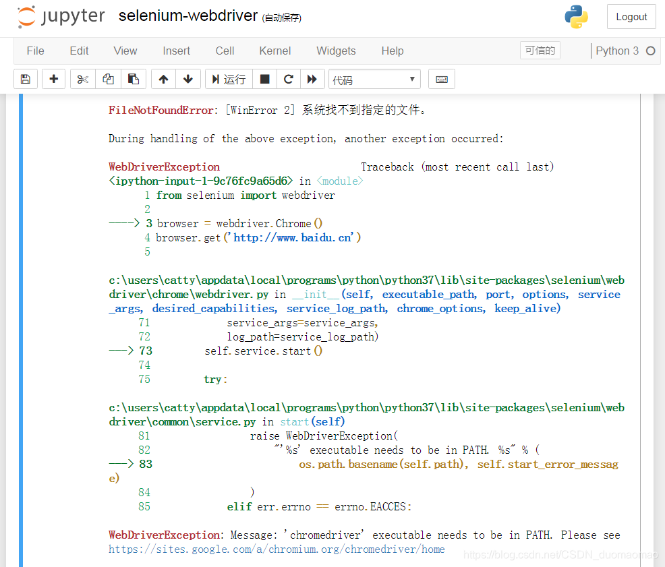Screen dimensions: 665x567
Task: Click the Jupyter logo
Action: tap(61, 17)
